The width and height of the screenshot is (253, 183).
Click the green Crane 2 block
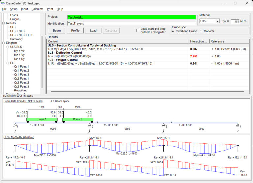78,119
